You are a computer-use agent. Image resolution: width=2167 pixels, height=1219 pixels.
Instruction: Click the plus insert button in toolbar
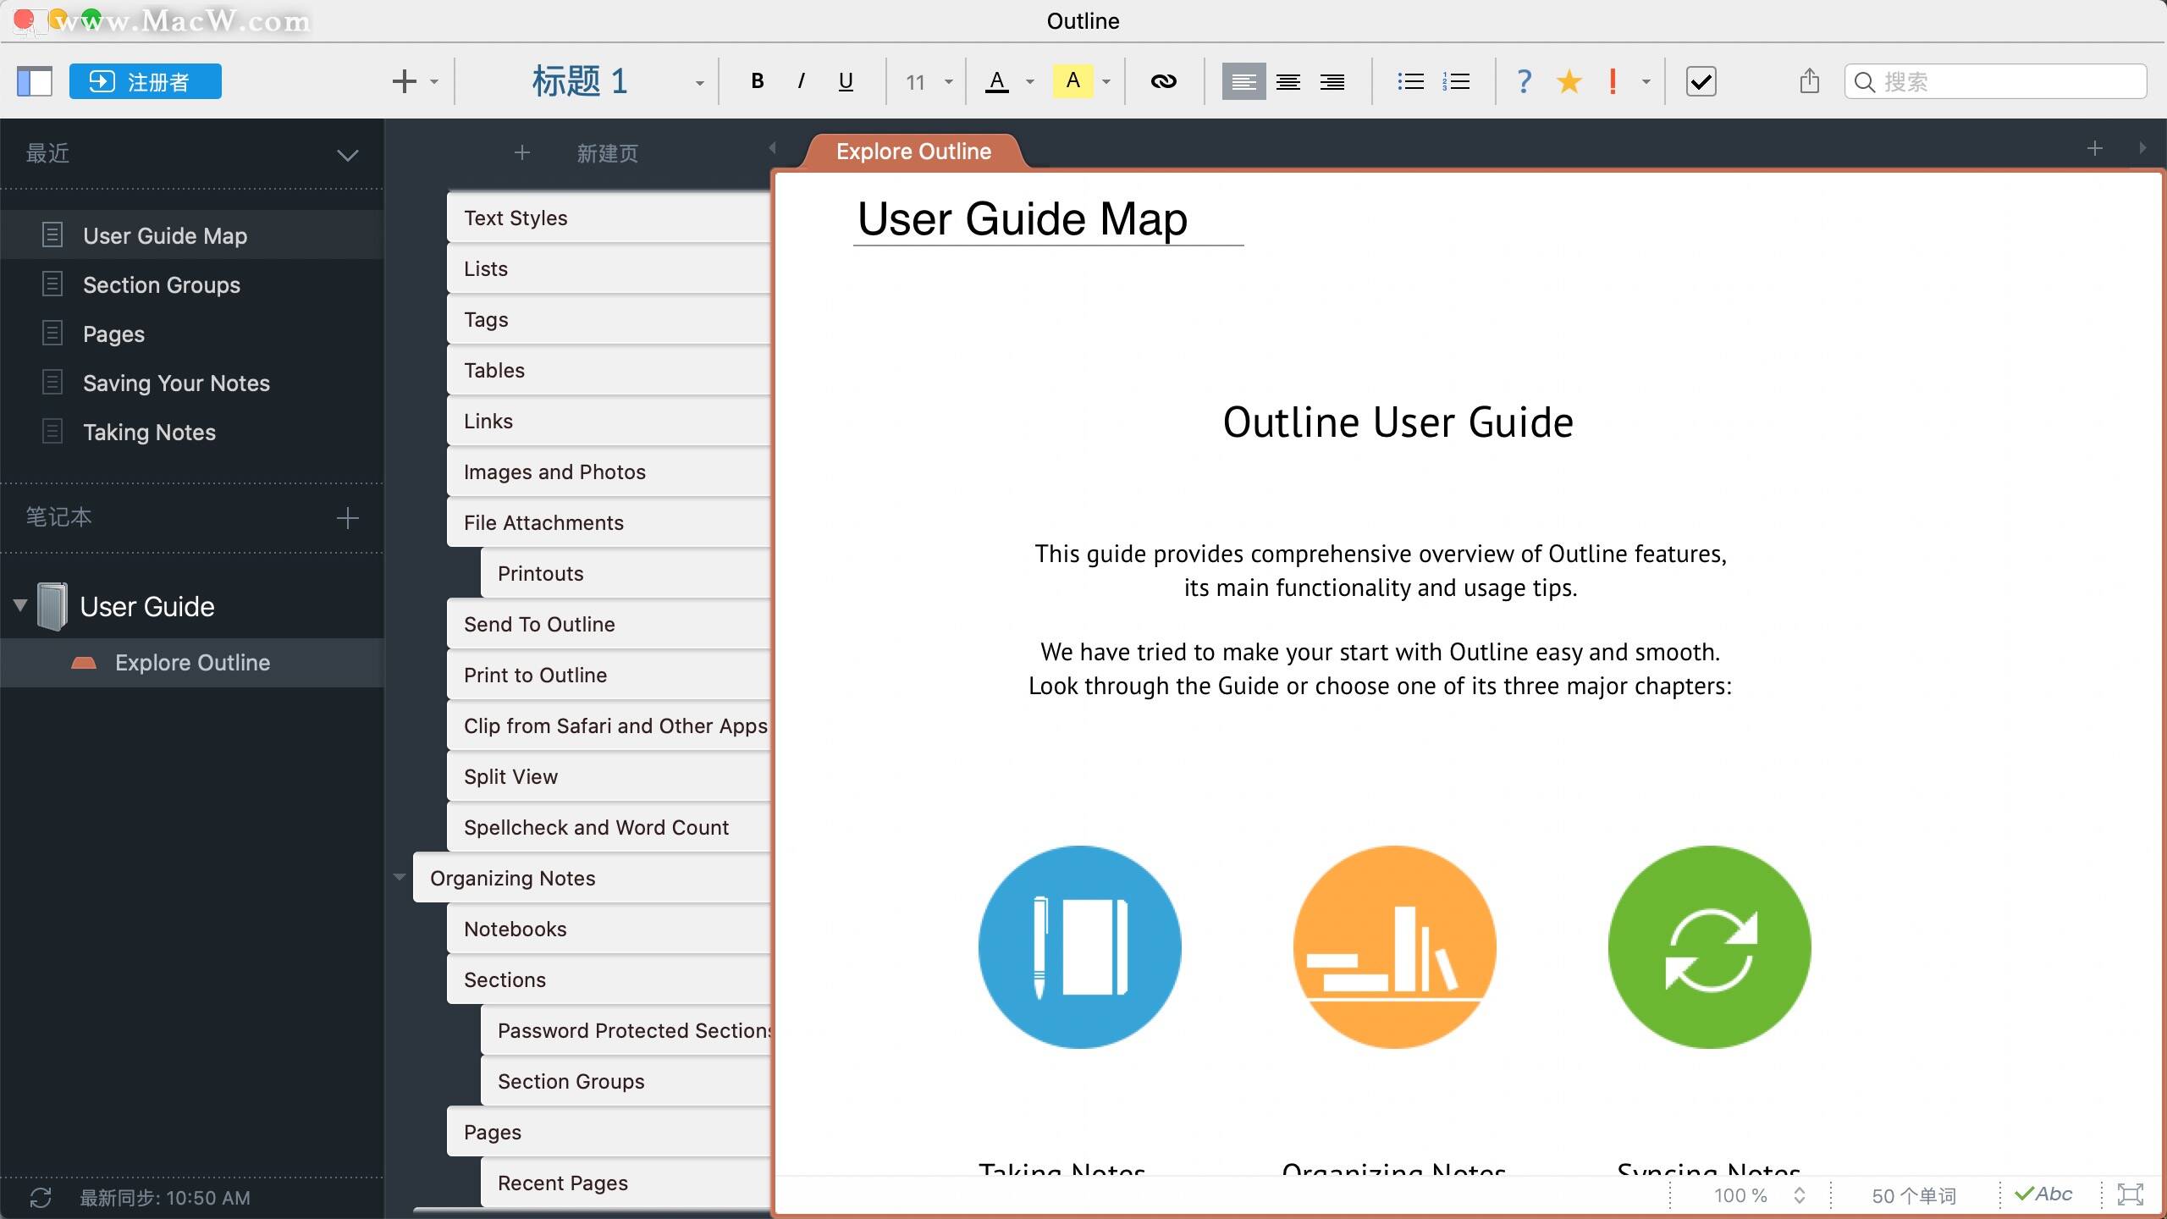coord(405,81)
